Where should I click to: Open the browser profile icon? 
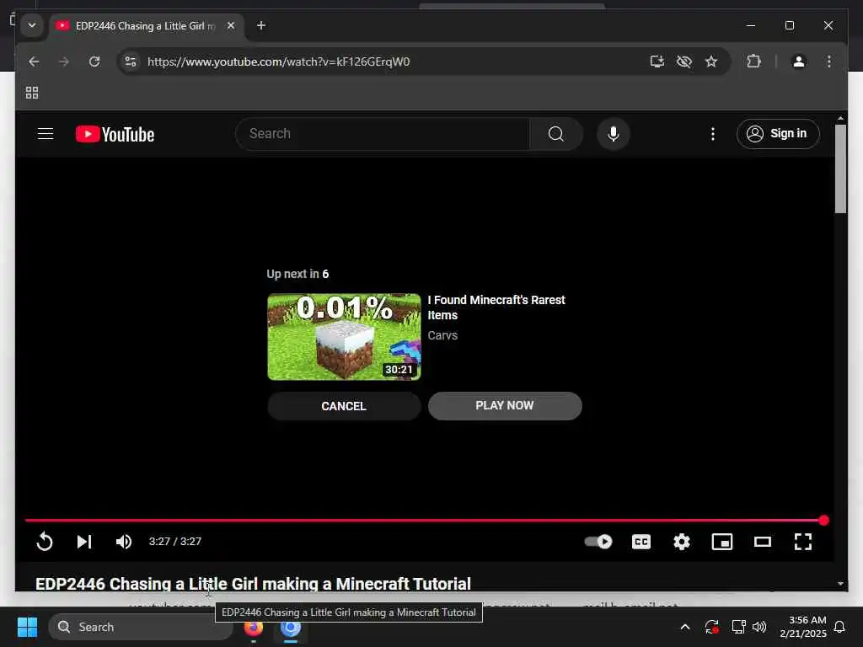tap(799, 61)
